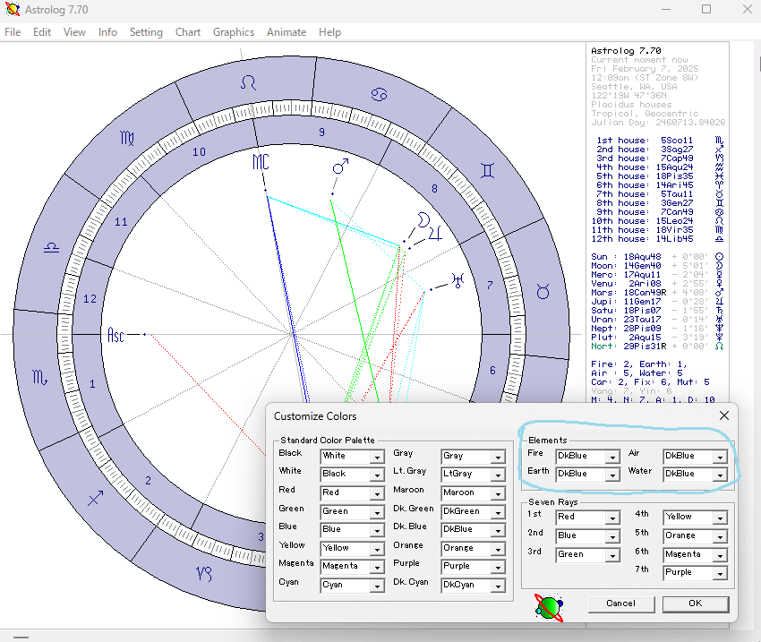761x642 pixels.
Task: Open the Gray palette dropdown
Action: pos(498,458)
